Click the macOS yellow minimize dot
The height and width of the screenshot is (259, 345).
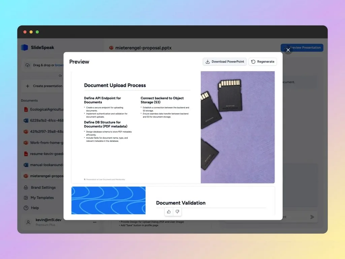click(31, 32)
